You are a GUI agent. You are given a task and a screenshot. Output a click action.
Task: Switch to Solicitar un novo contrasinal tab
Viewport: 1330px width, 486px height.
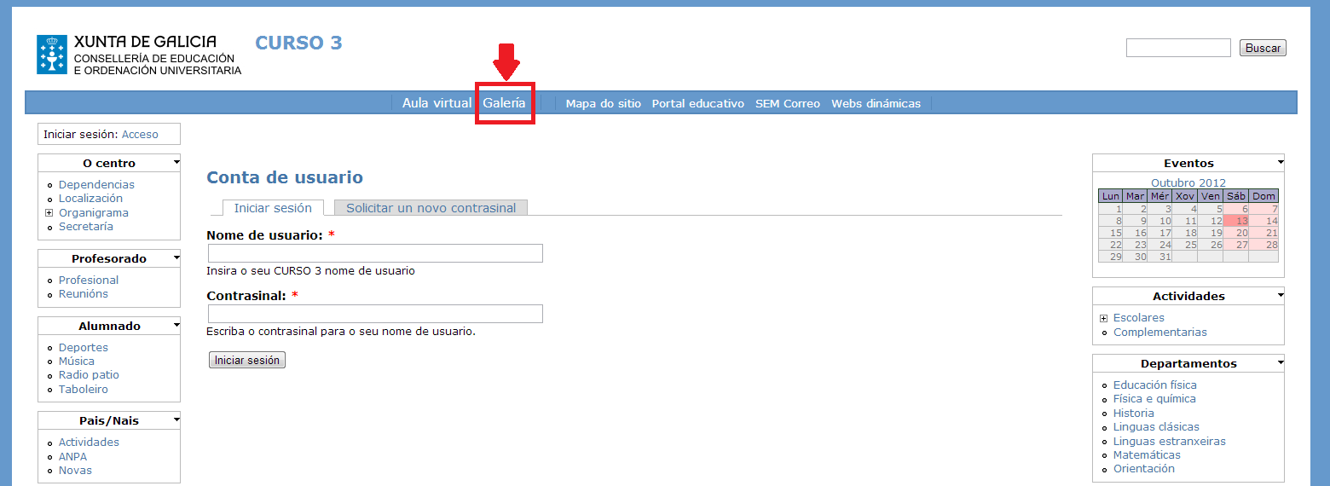point(431,208)
